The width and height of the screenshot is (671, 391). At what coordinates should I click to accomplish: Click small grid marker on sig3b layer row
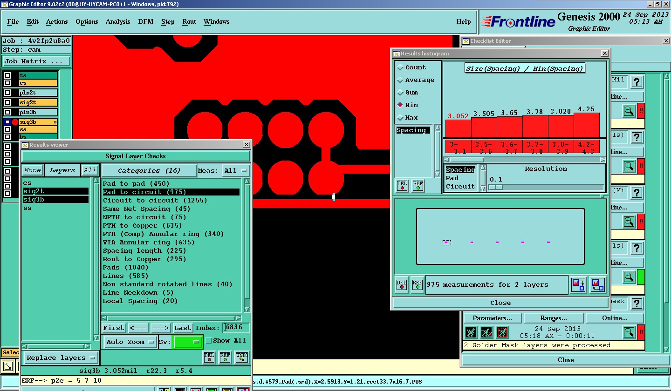tap(55, 122)
